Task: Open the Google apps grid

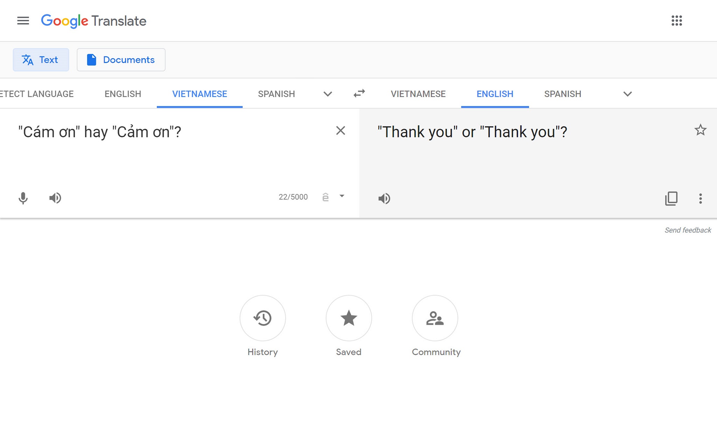Action: [x=676, y=21]
